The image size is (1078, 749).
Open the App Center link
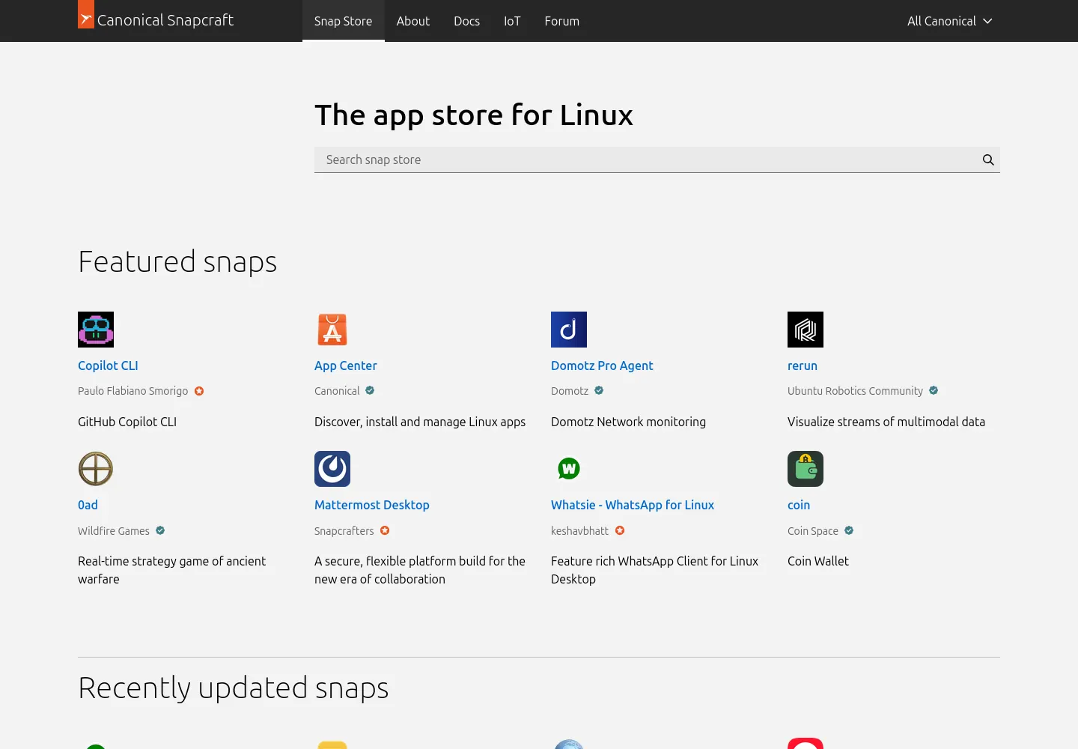345,366
